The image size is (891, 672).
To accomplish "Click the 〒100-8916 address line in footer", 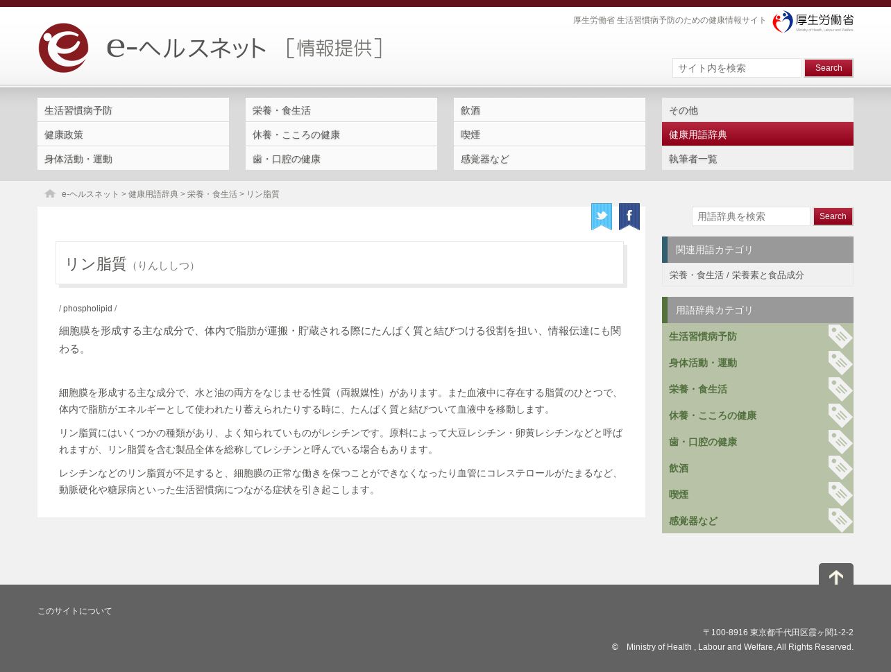I will click(x=778, y=632).
